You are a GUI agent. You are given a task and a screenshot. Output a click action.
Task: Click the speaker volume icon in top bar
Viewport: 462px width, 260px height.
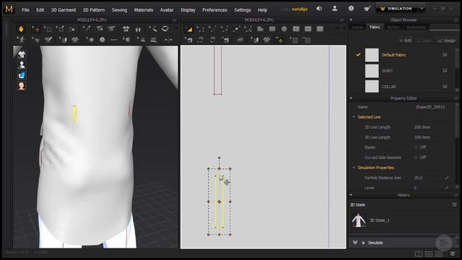(319, 9)
